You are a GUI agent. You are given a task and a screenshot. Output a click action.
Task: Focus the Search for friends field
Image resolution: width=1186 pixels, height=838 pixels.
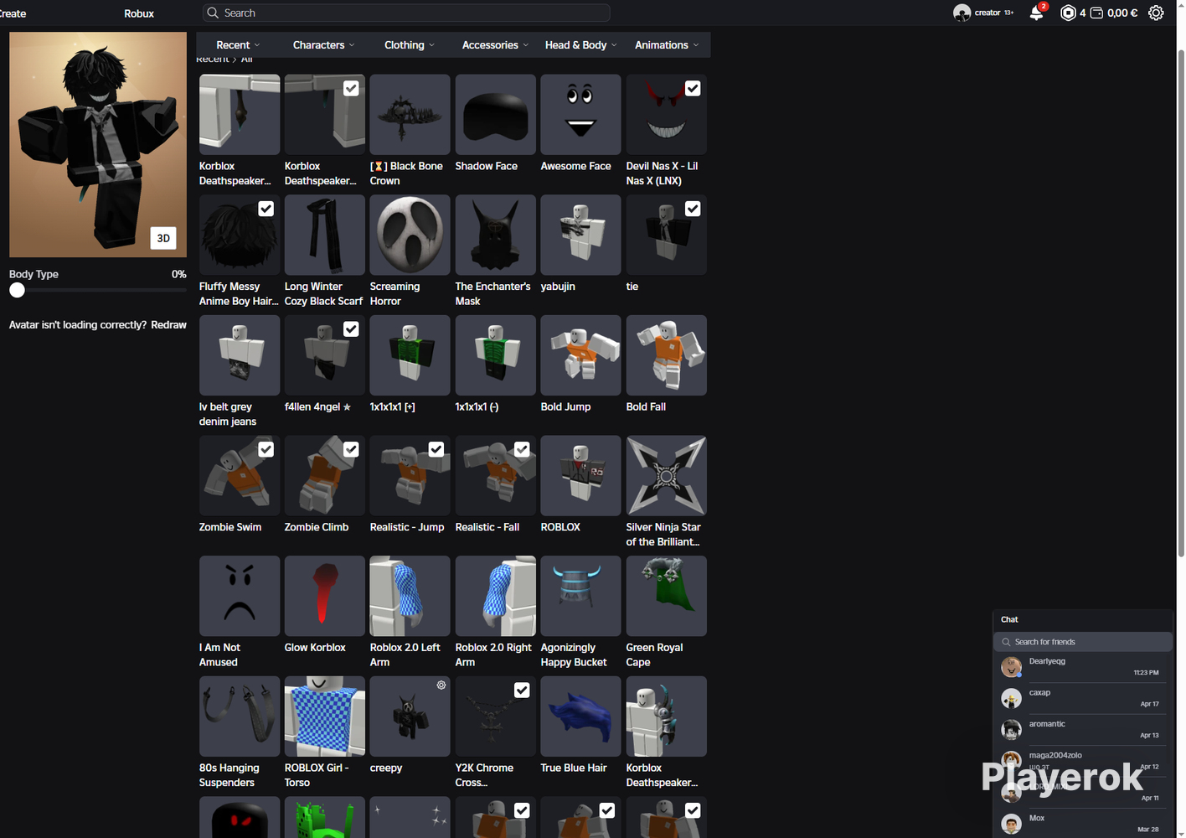(x=1082, y=642)
